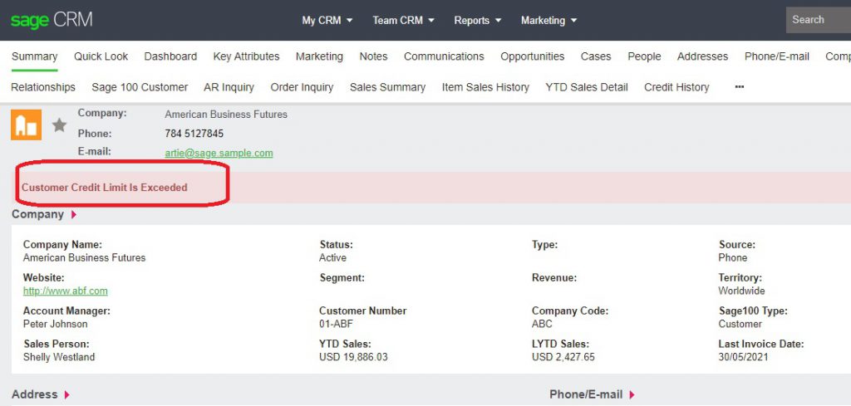This screenshot has width=851, height=406.
Task: Click American Business Futures in the header
Action: tap(226, 115)
